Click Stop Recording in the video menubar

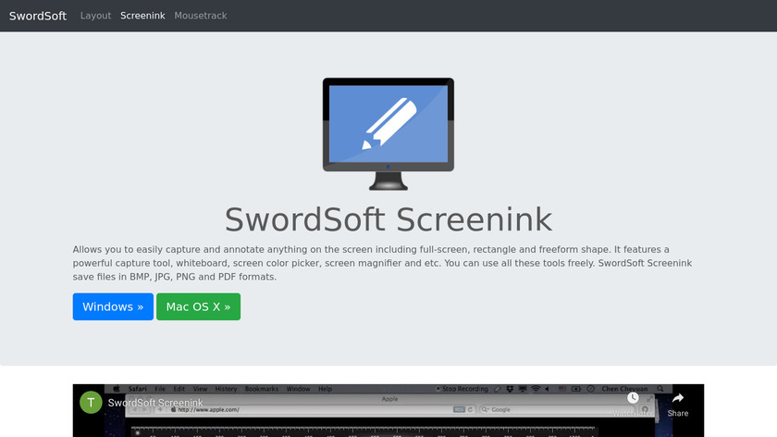click(x=464, y=389)
